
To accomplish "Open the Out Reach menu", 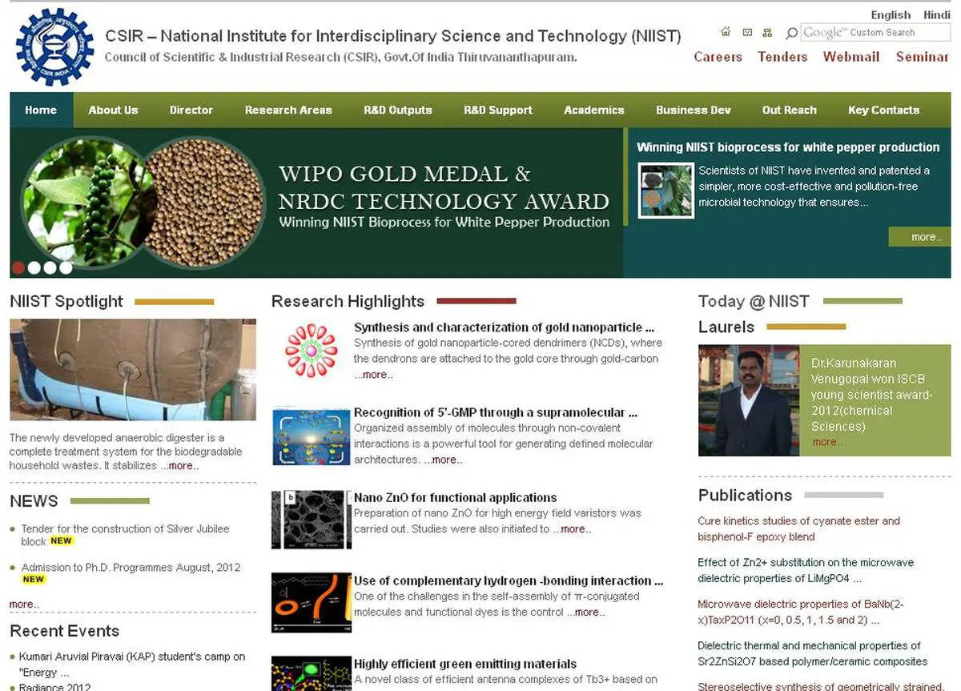I will pyautogui.click(x=790, y=110).
